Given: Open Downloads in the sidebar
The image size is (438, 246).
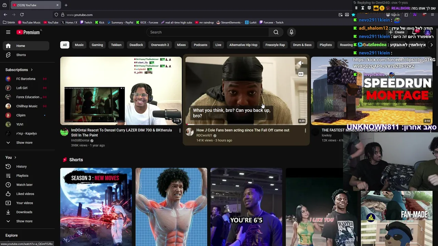Looking at the screenshot, I should 26,212.
